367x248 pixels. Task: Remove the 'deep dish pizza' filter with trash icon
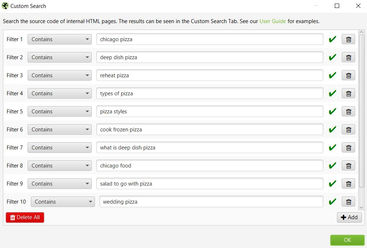(x=348, y=57)
